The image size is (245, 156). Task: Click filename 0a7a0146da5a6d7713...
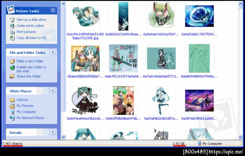tap(161, 76)
